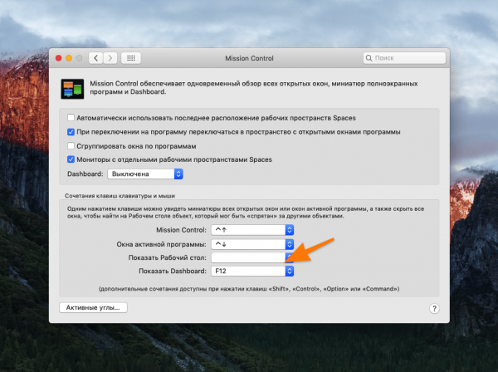Viewport: 498px width, 372px height.
Task: Open help with the question mark button
Action: coord(434,308)
